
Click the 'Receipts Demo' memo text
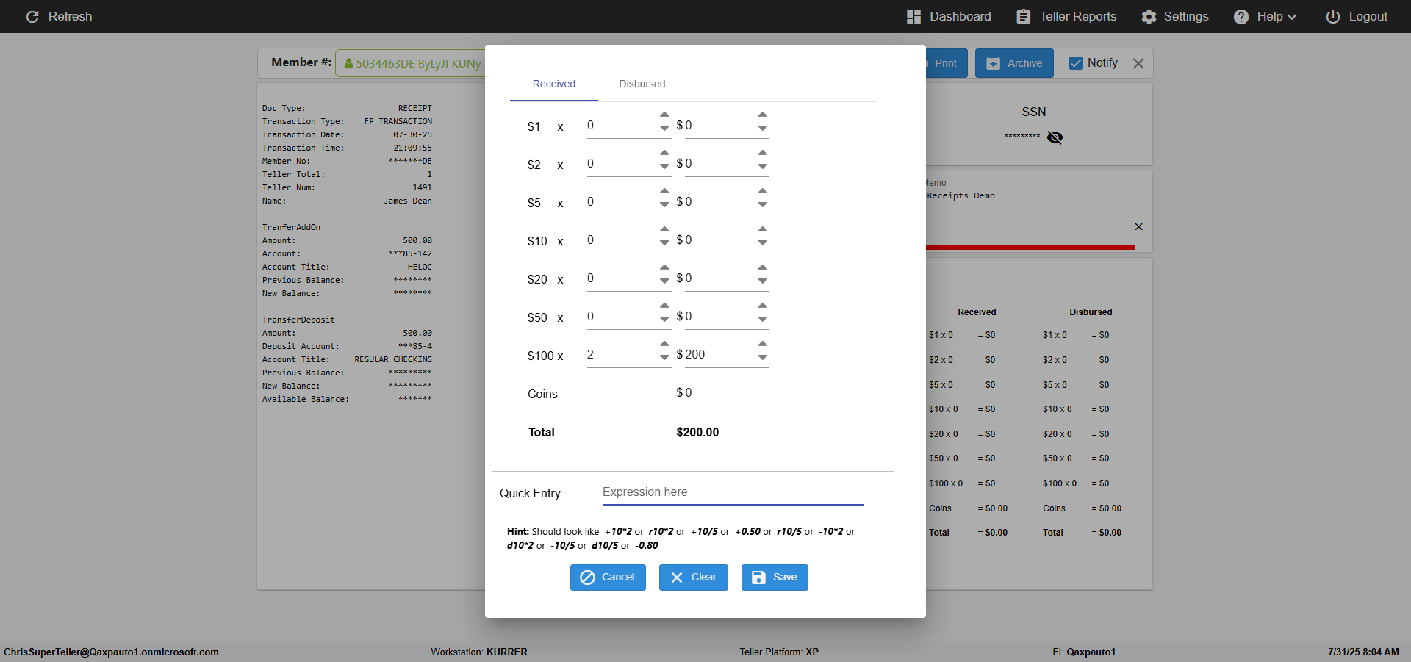click(961, 195)
